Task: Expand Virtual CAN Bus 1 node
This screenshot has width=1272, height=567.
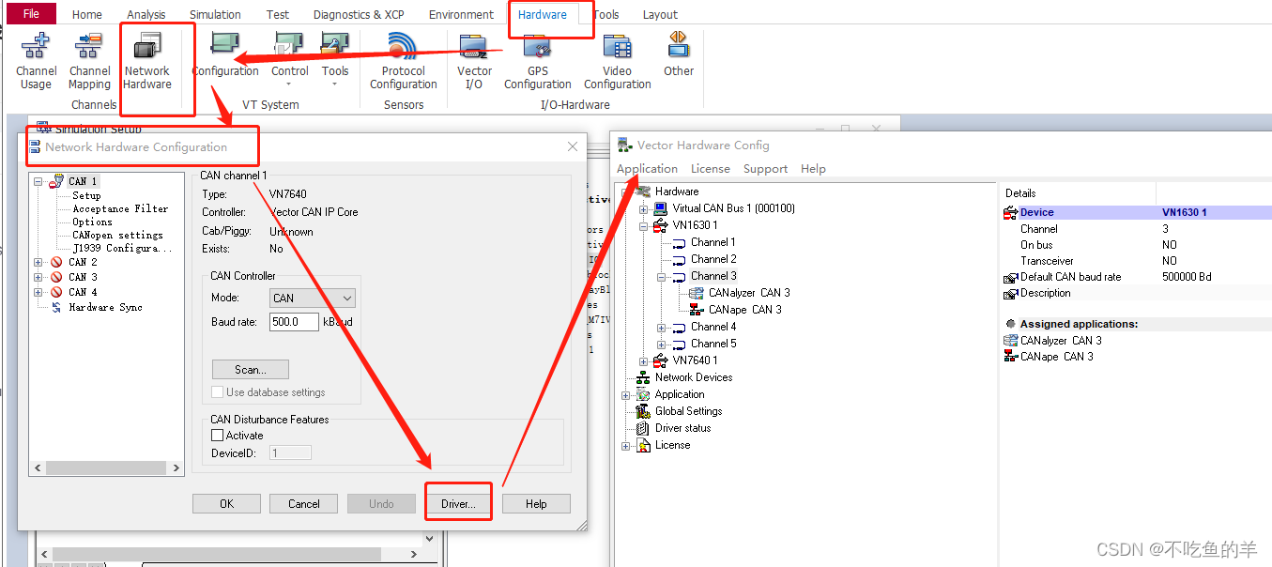Action: 644,208
